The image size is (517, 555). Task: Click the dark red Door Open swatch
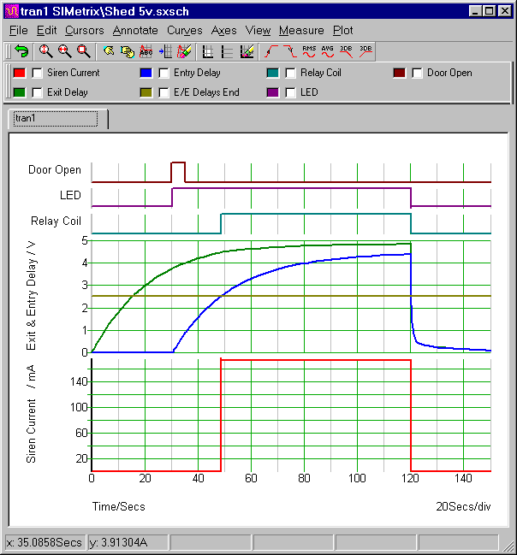400,73
